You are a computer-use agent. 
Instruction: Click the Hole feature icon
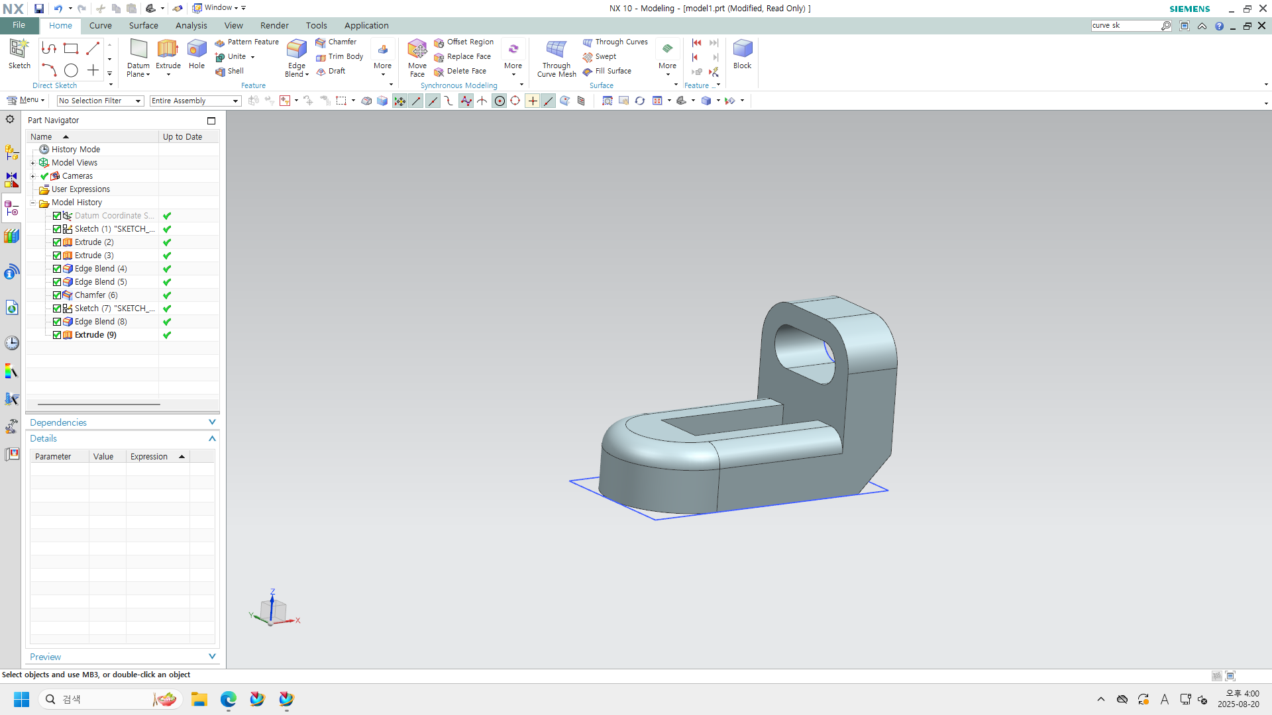[x=197, y=50]
